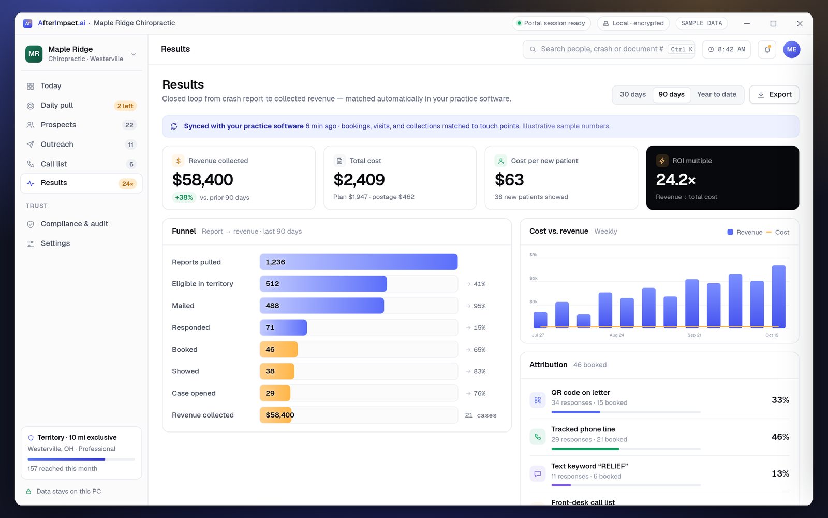828x518 pixels.
Task: Click the Cost legend color swatch
Action: [768, 232]
